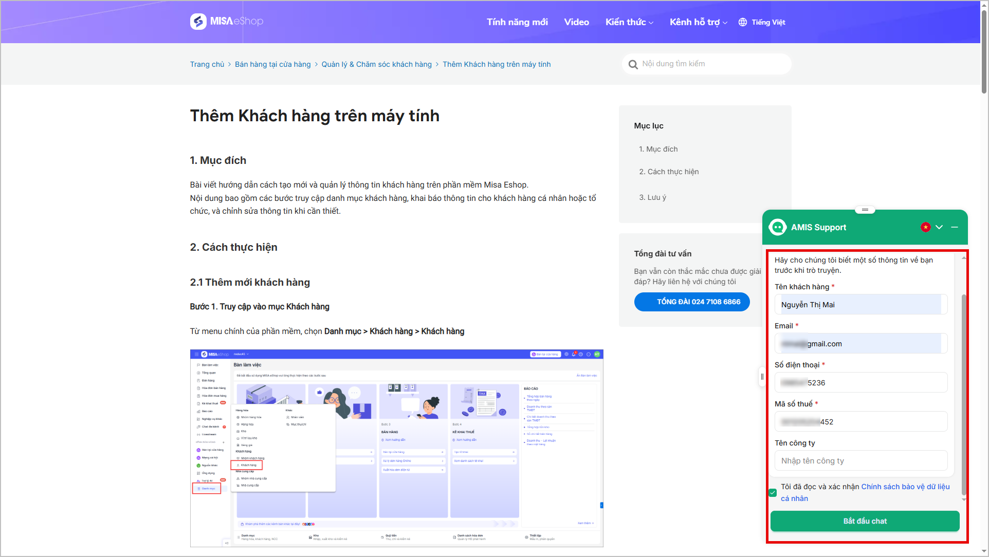Click the Tên công ty input field
This screenshot has width=989, height=557.
[861, 460]
